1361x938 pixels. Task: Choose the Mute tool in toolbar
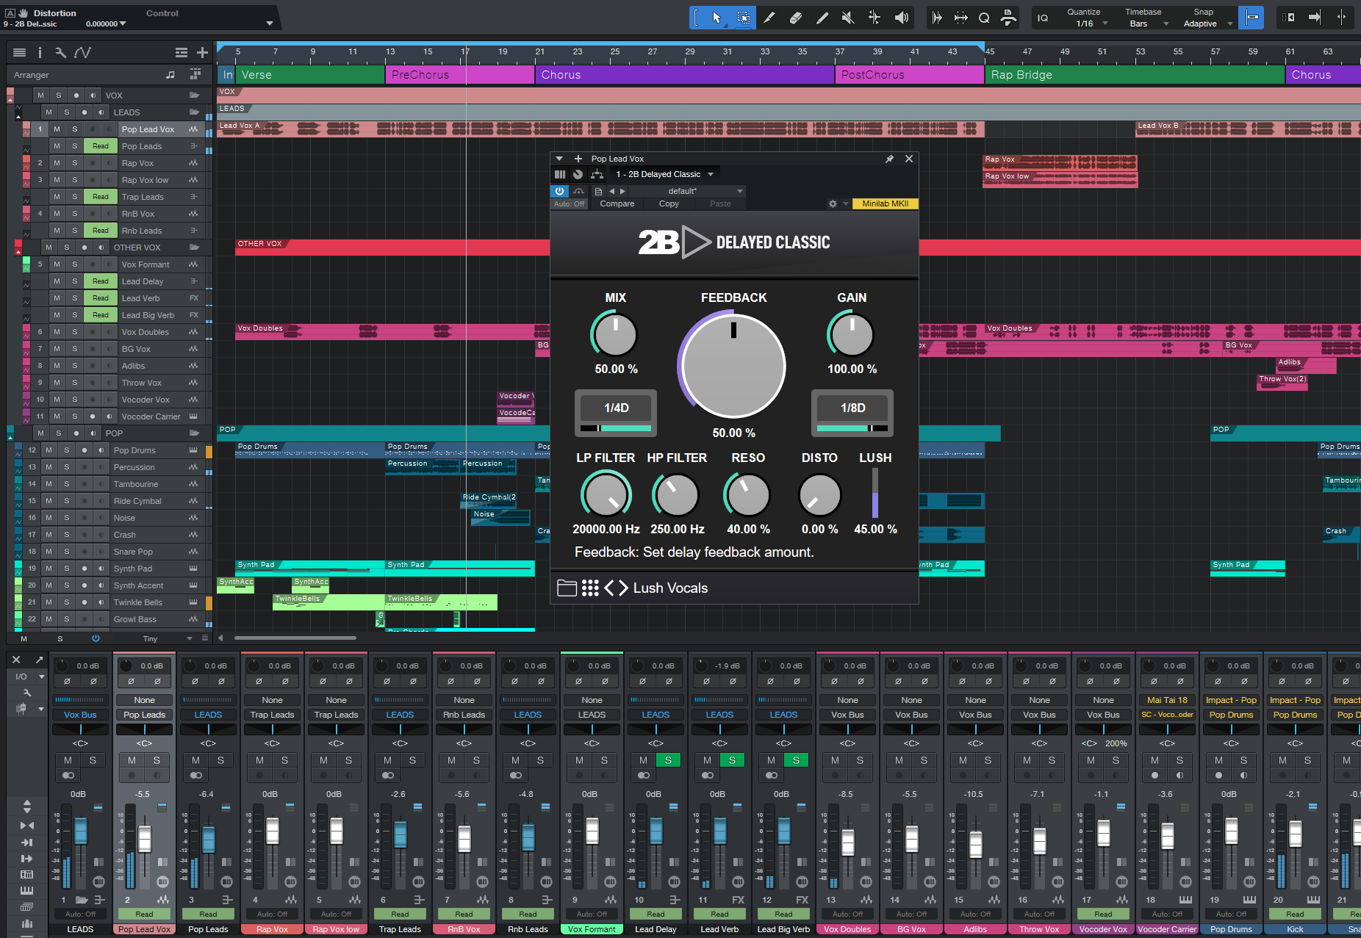click(848, 18)
